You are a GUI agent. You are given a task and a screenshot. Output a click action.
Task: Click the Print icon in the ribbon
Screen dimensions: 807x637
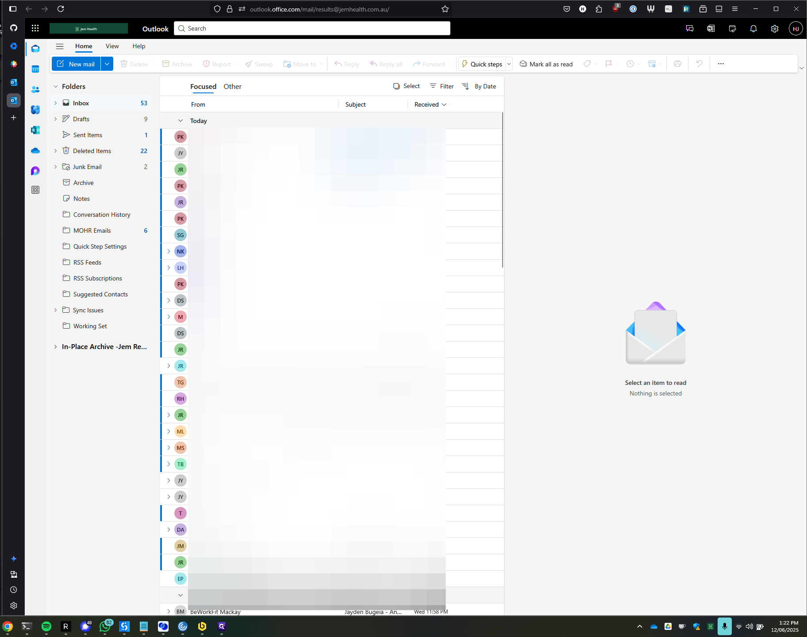[677, 64]
